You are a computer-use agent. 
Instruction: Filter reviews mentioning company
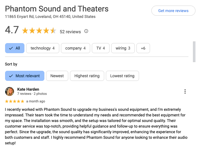75,48
